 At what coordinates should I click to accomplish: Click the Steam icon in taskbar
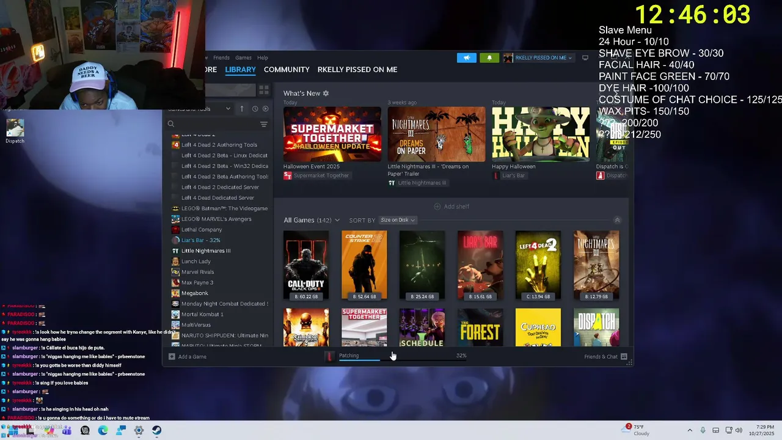[156, 430]
